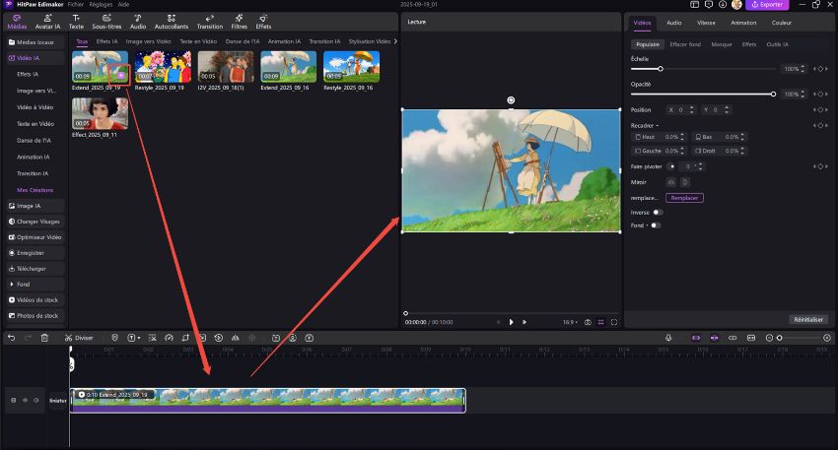Click the reverse circular-arrow icon in timeline toolbar
The height and width of the screenshot is (450, 838).
219,338
